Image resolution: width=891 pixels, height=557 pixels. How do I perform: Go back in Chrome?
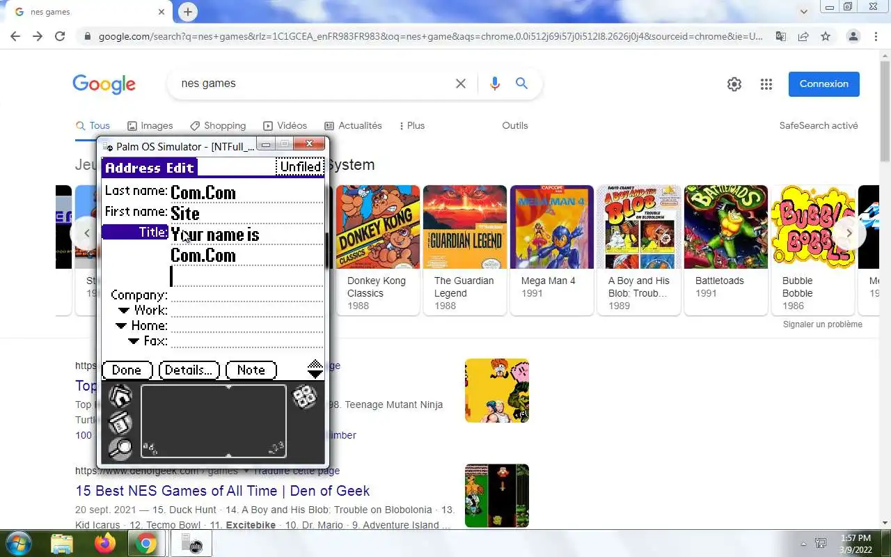[15, 36]
